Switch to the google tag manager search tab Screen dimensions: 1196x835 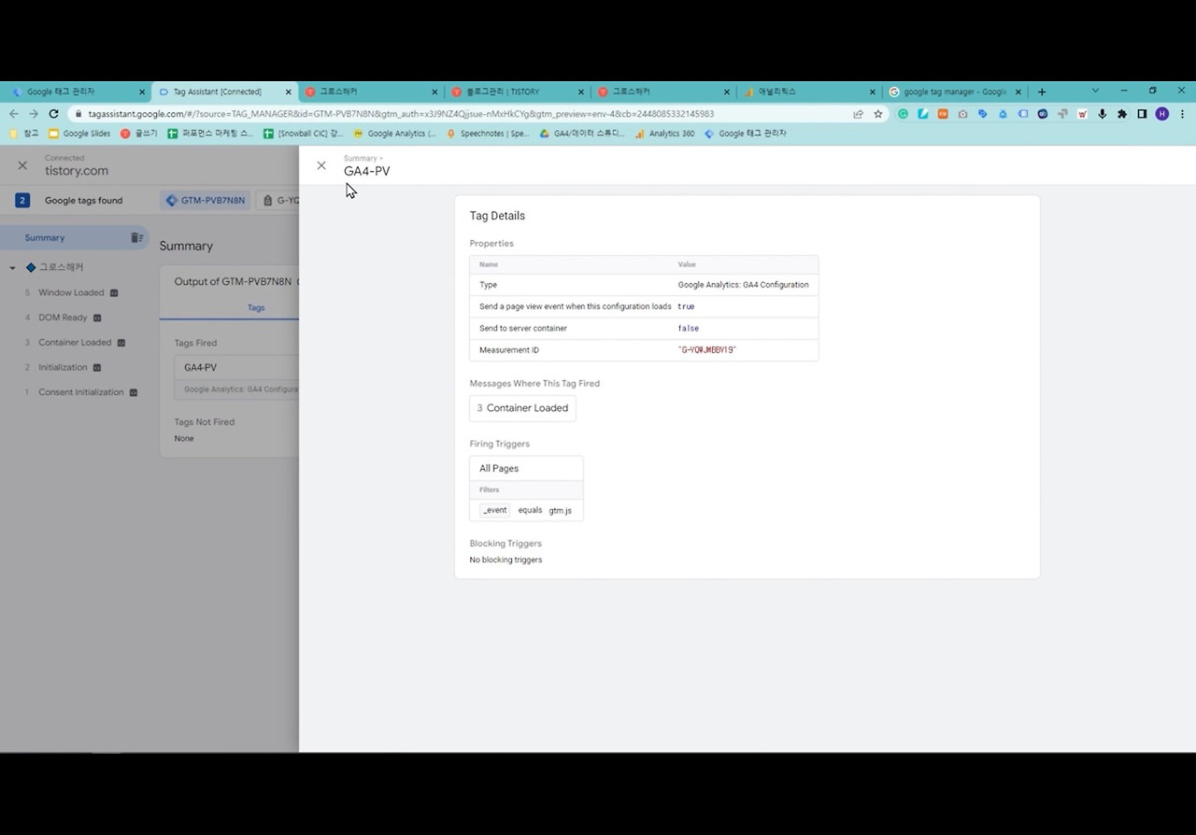(x=955, y=92)
